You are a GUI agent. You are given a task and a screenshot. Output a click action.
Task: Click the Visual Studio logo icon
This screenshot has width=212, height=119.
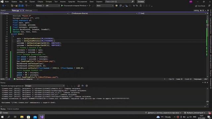tap(2, 2)
